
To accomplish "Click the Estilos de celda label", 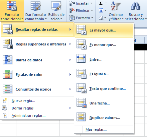I will (56, 17).
